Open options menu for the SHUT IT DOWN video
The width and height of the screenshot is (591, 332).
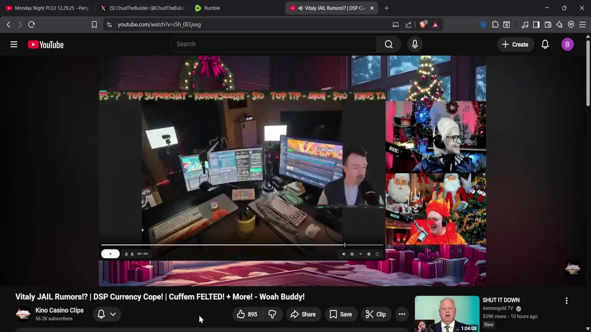[x=567, y=301]
